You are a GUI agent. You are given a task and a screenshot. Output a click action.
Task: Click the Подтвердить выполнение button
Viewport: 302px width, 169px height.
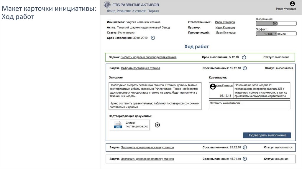click(x=267, y=135)
